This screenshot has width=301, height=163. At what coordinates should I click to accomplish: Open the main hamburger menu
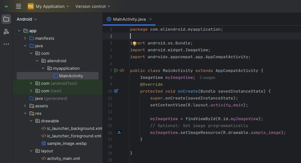click(19, 6)
